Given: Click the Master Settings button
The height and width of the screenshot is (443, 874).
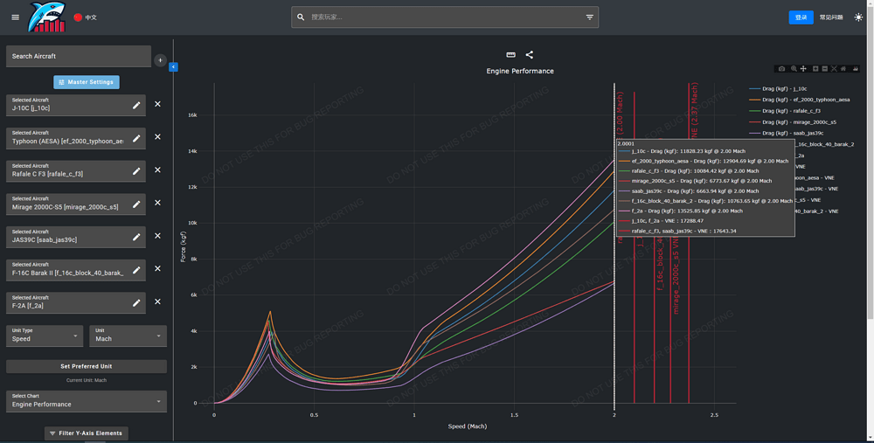Looking at the screenshot, I should pos(87,82).
